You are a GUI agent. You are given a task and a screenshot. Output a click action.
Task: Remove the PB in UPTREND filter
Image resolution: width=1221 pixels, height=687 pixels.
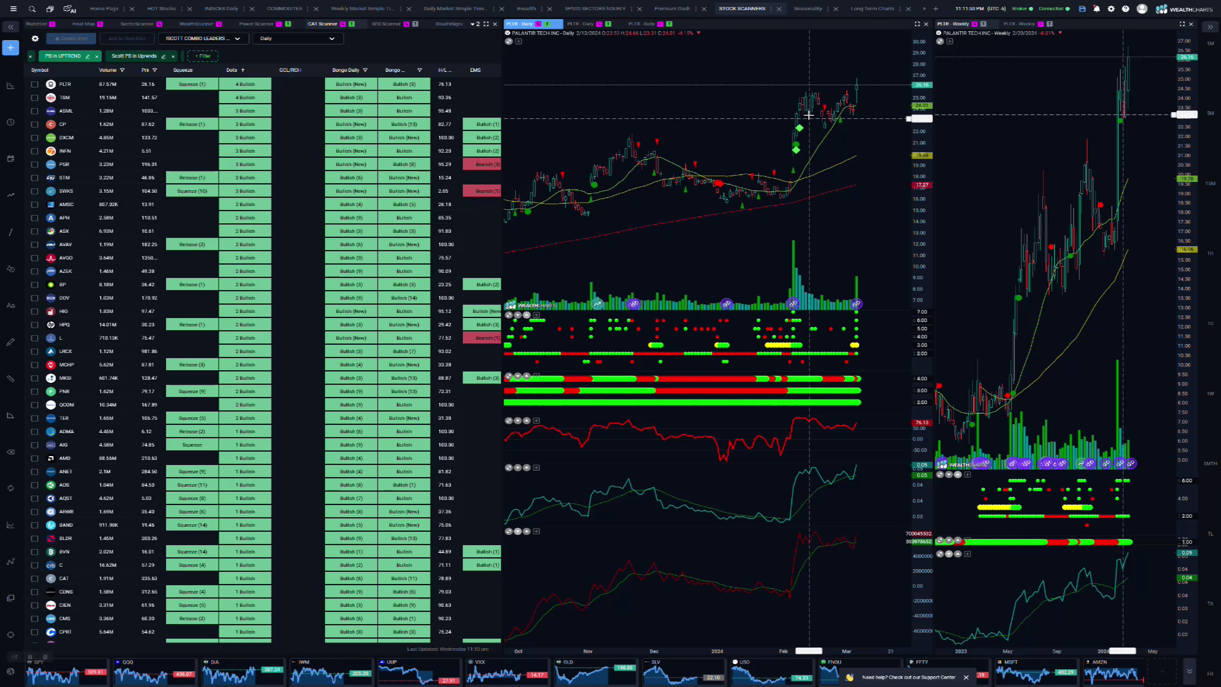click(x=97, y=56)
